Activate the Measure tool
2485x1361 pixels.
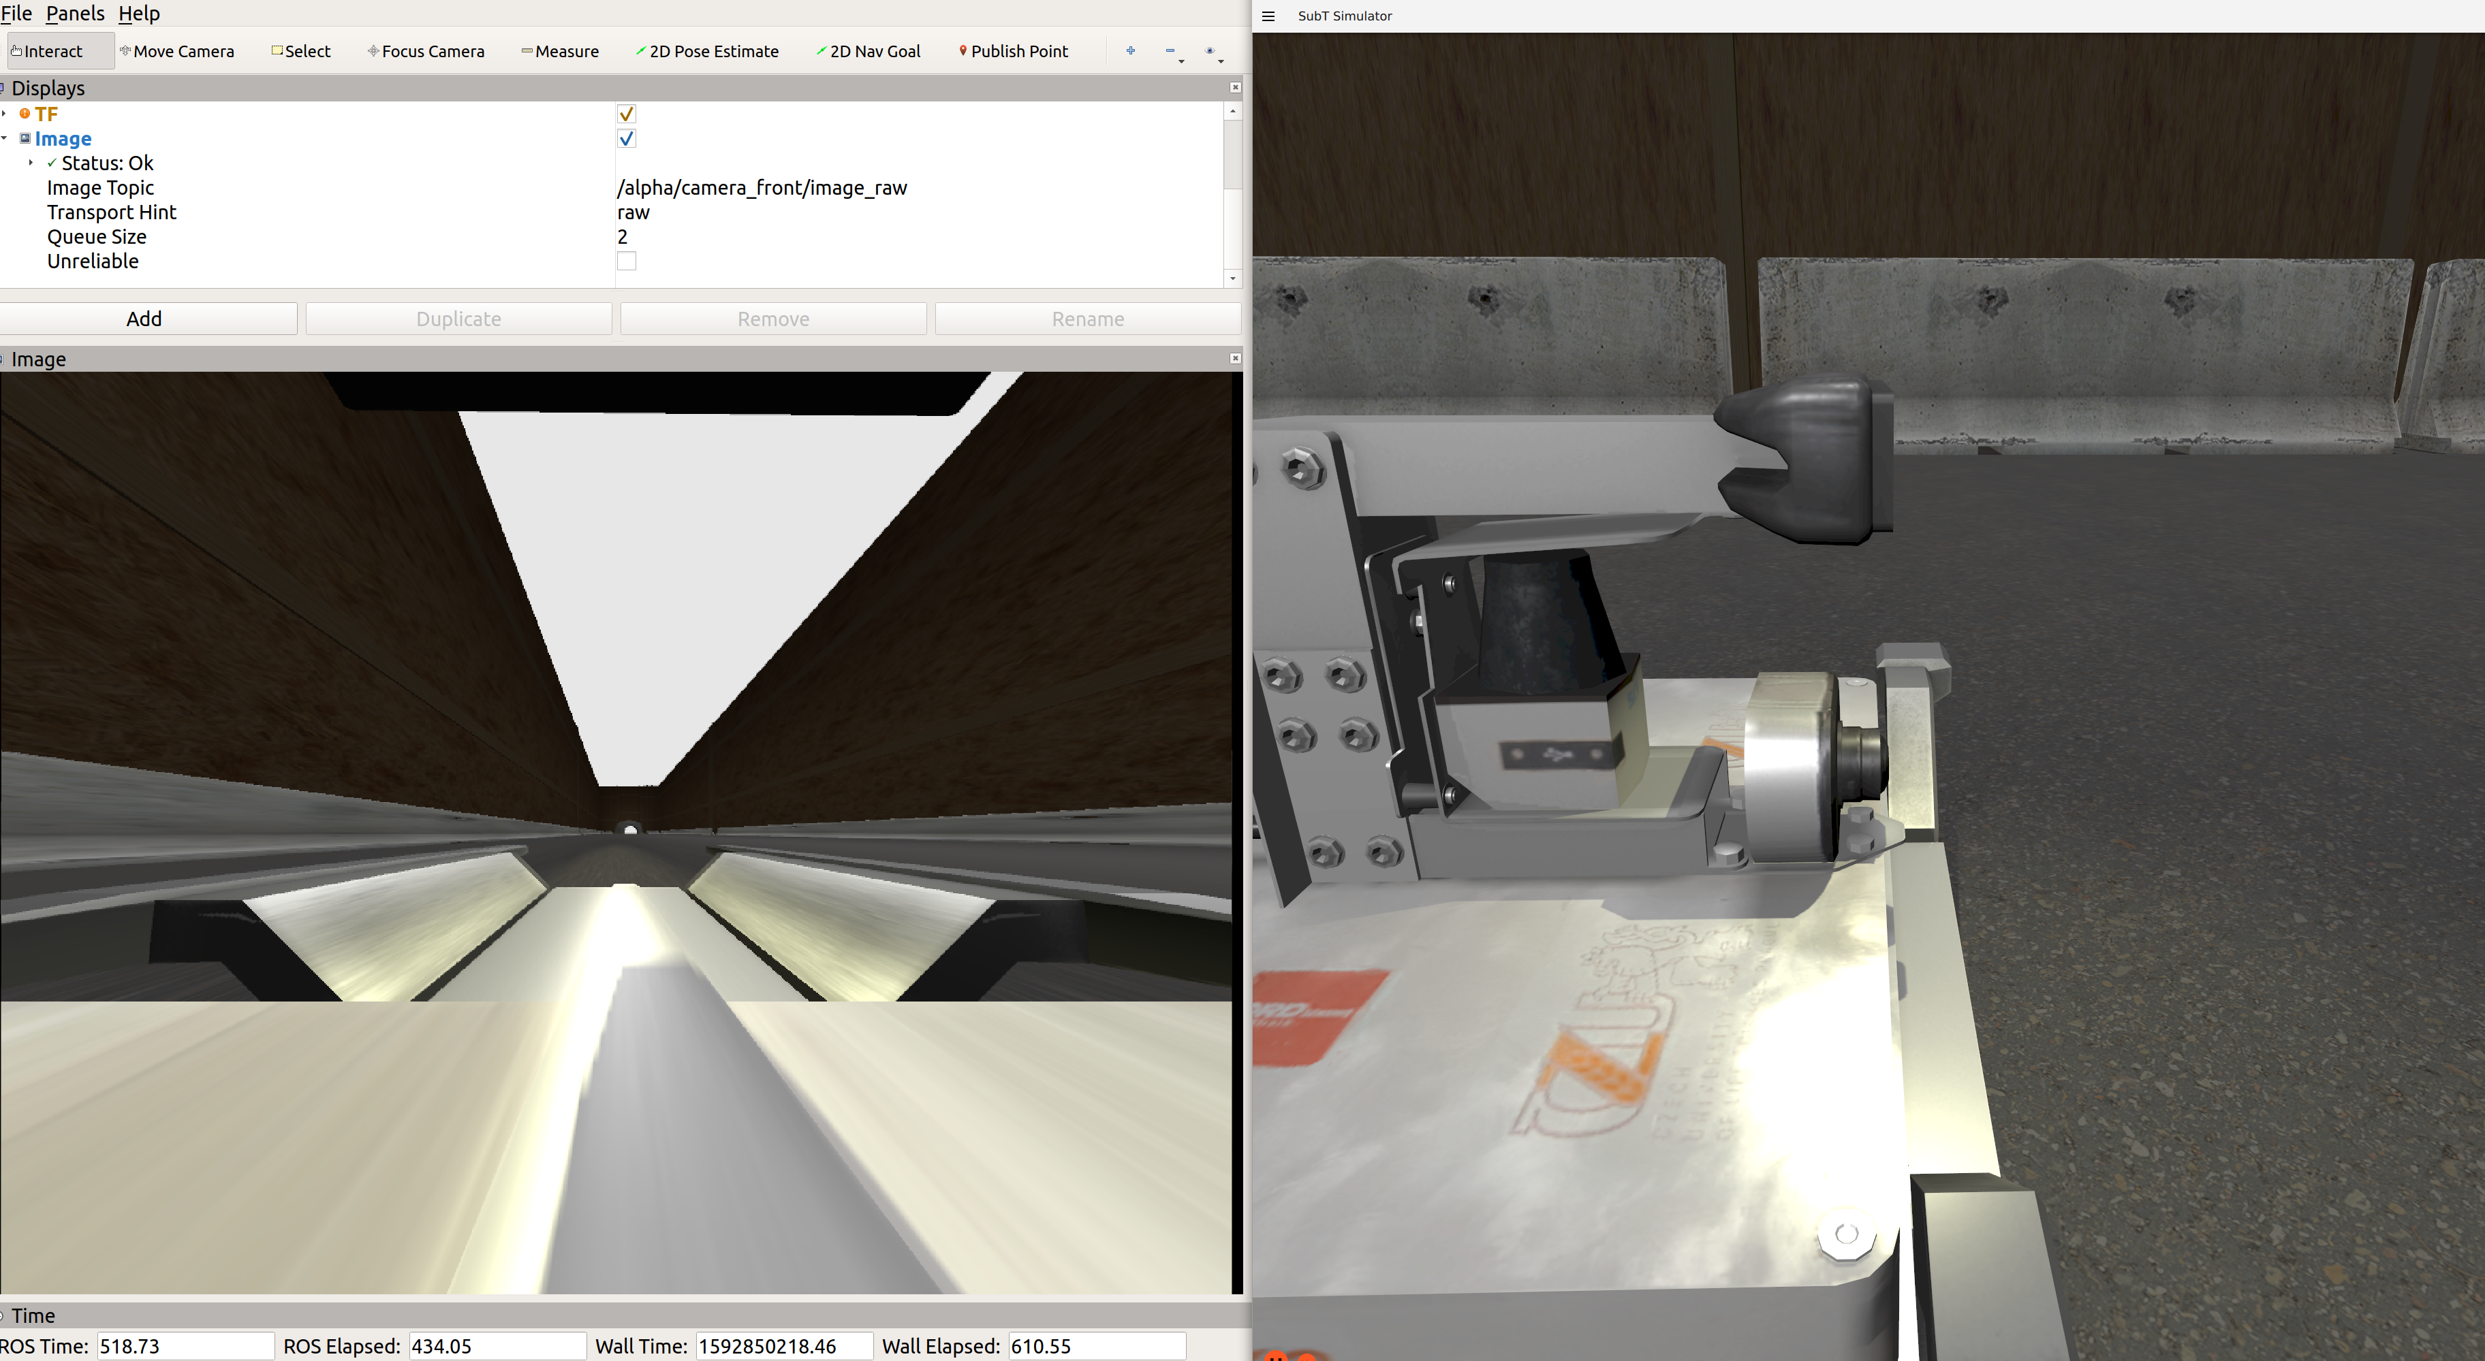(x=561, y=51)
